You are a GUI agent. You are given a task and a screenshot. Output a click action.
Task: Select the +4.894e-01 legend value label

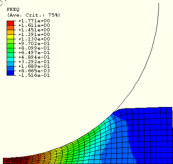34,57
